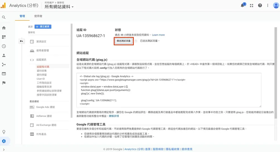This screenshot has width=280, height=152.
Task: Select 隨機搜尋來源 organic search sources item
Action: point(44,87)
